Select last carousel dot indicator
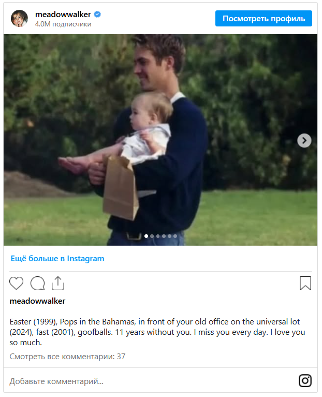This screenshot has width=322, height=397. 175,236
